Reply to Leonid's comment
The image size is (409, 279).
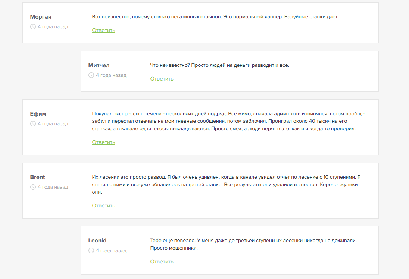162,261
